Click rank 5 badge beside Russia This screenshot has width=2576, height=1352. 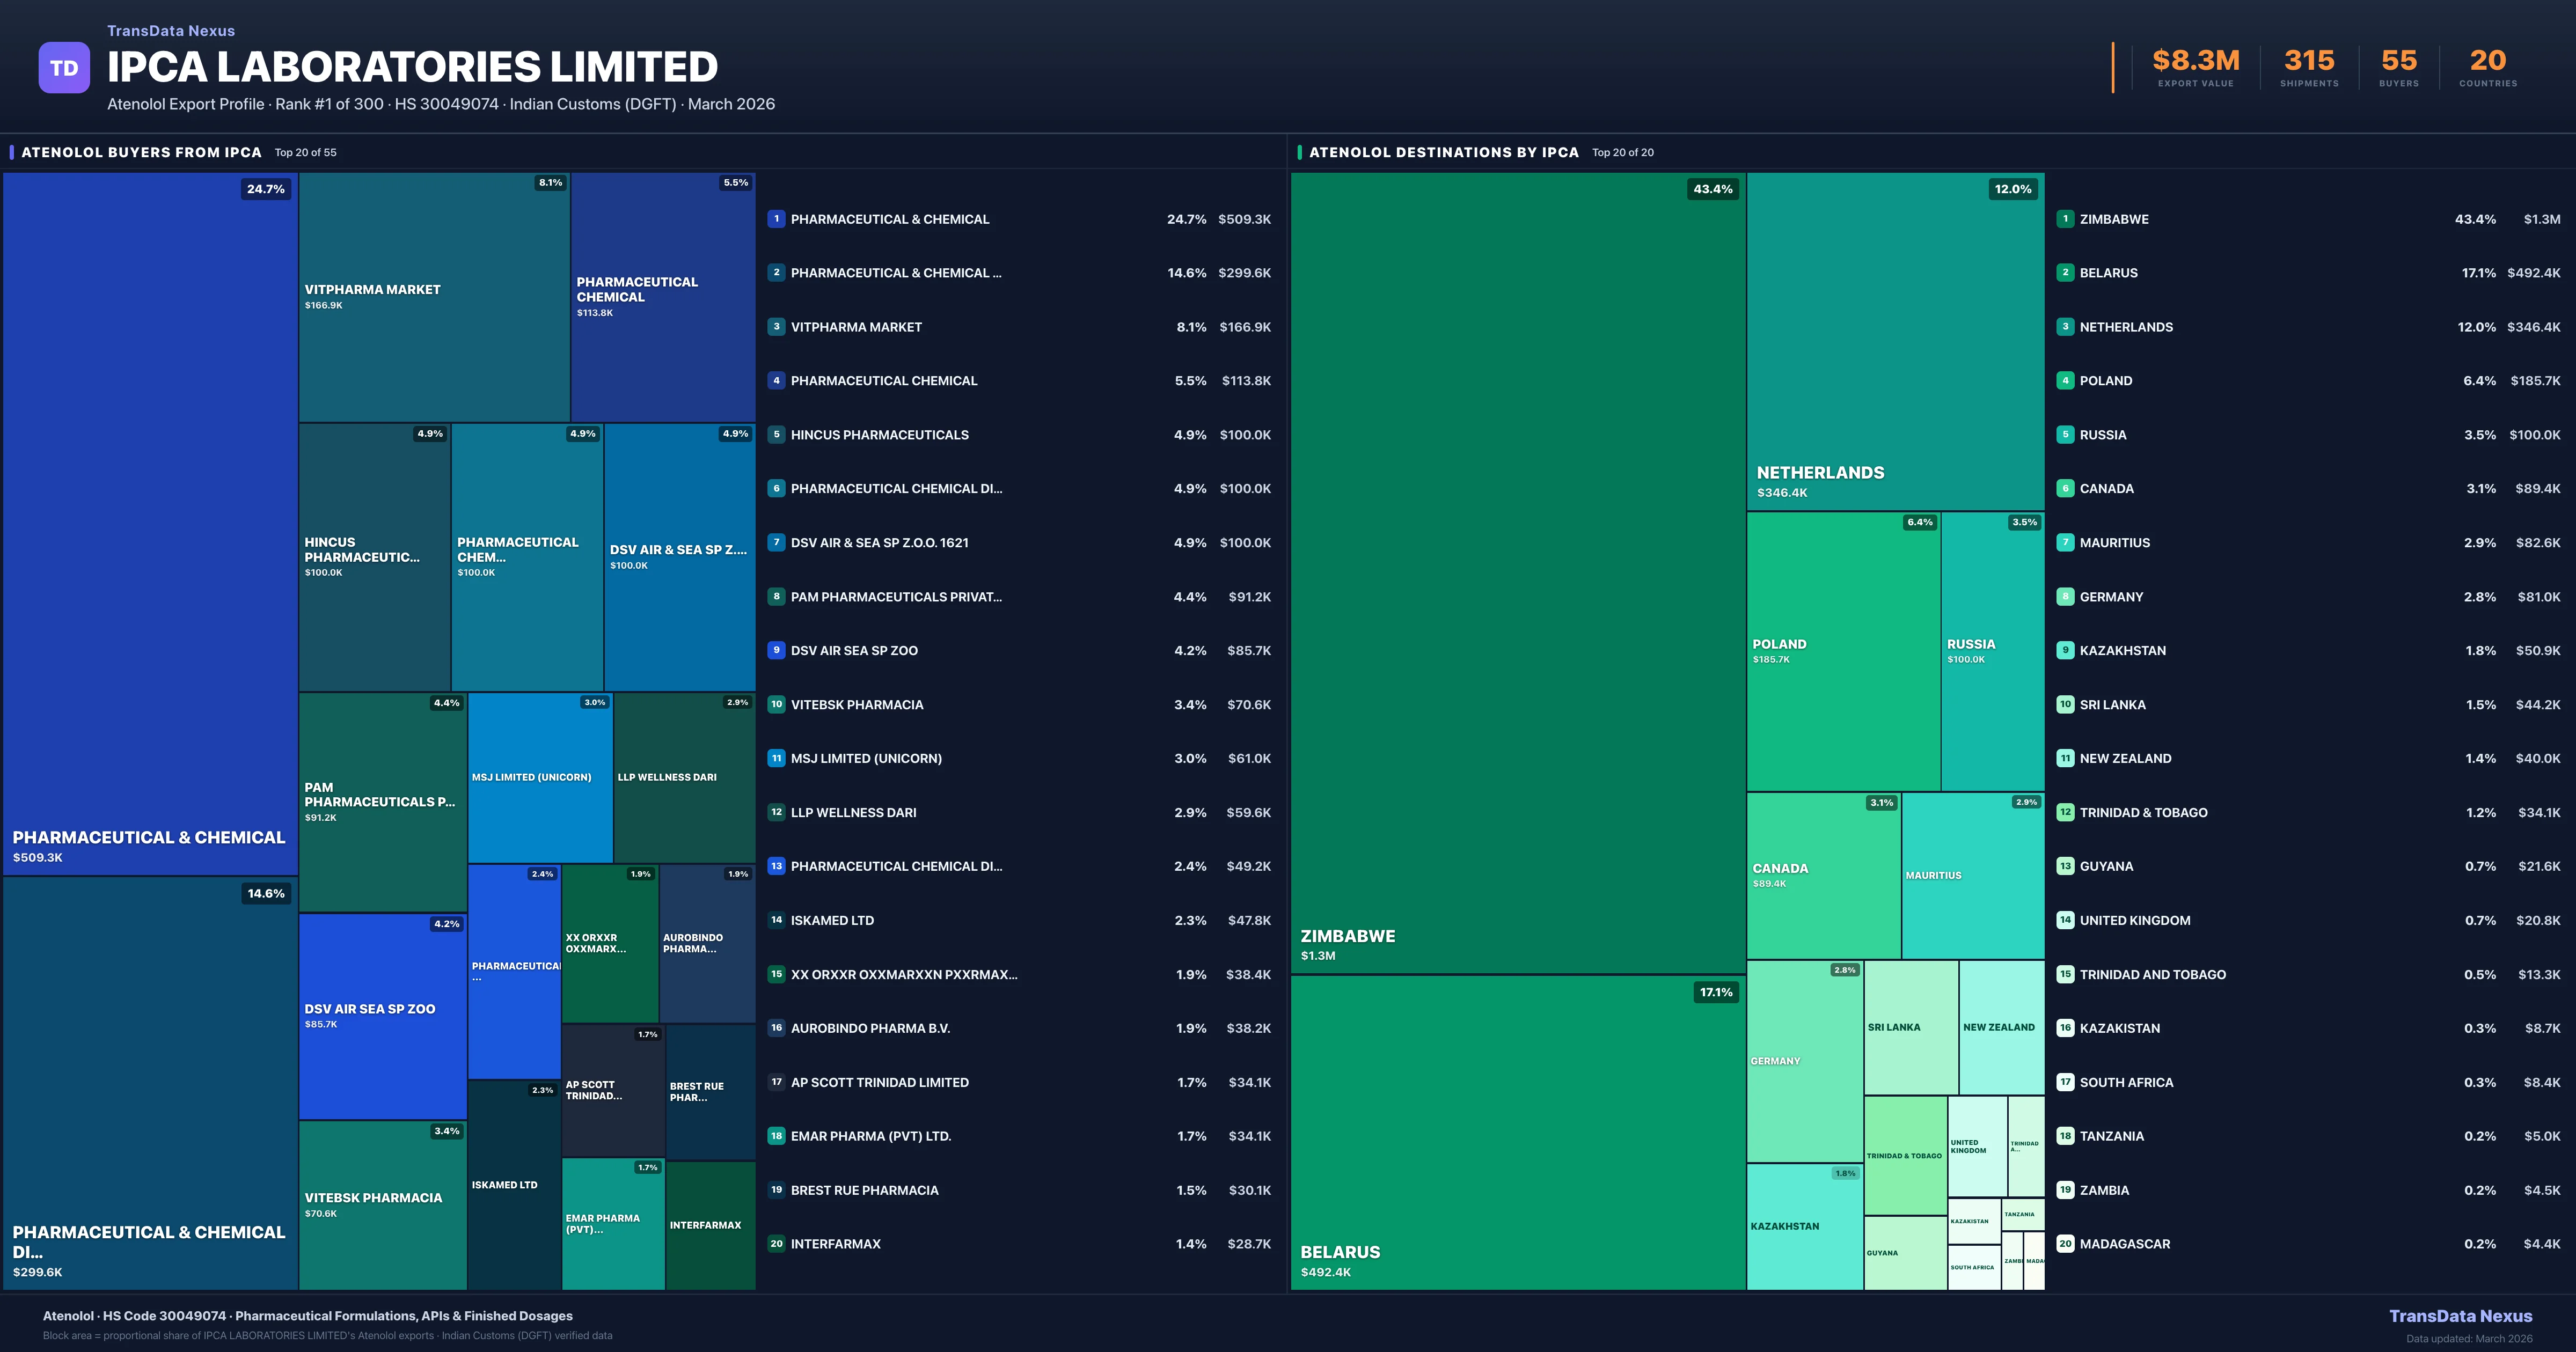(x=2065, y=435)
